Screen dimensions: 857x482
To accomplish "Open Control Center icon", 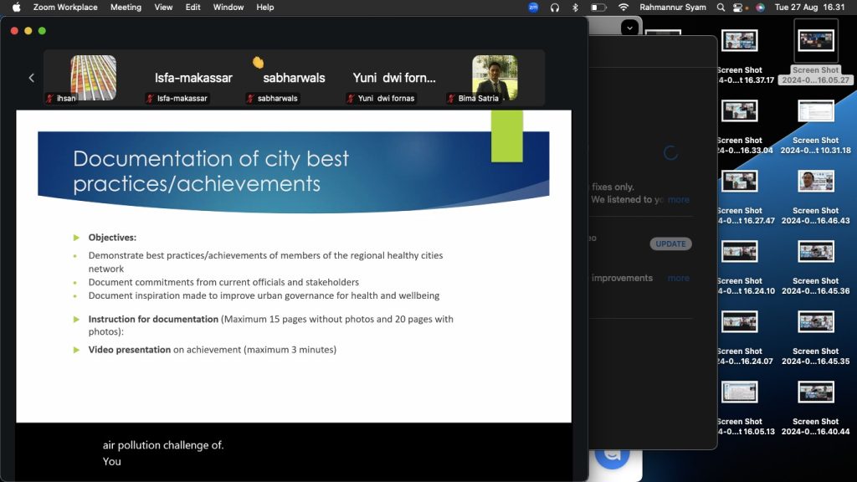I will pyautogui.click(x=738, y=7).
